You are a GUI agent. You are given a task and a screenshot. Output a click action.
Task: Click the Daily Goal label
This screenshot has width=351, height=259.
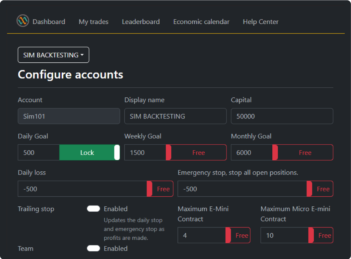[x=33, y=136]
